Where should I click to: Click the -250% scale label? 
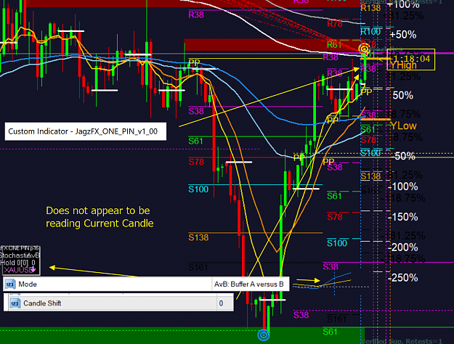coord(402,278)
